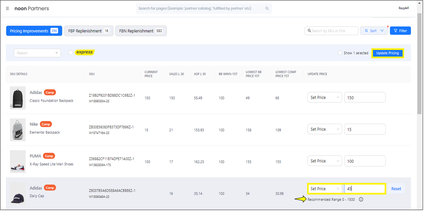This screenshot has width=424, height=211.
Task: Switch to the FBN Replenishment tab
Action: pyautogui.click(x=141, y=31)
